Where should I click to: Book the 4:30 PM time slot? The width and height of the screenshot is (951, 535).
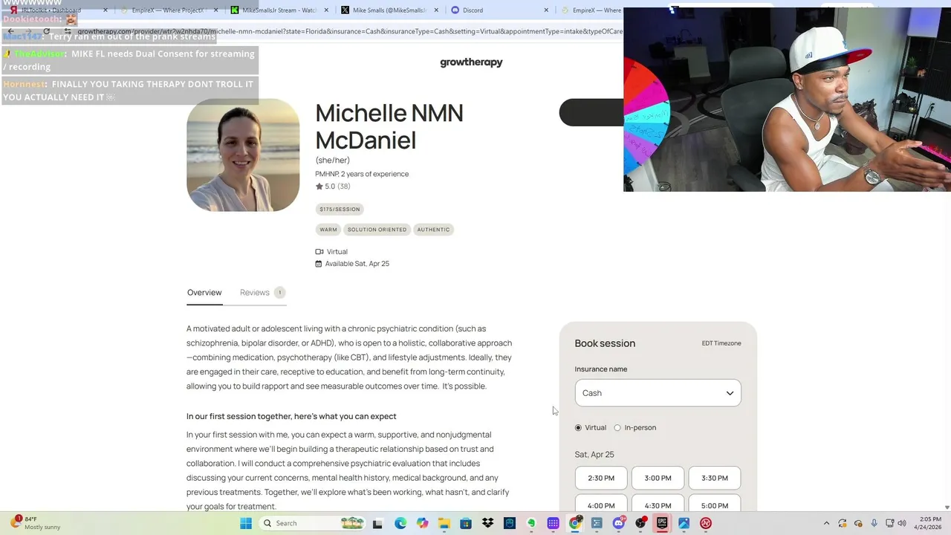[658, 505]
